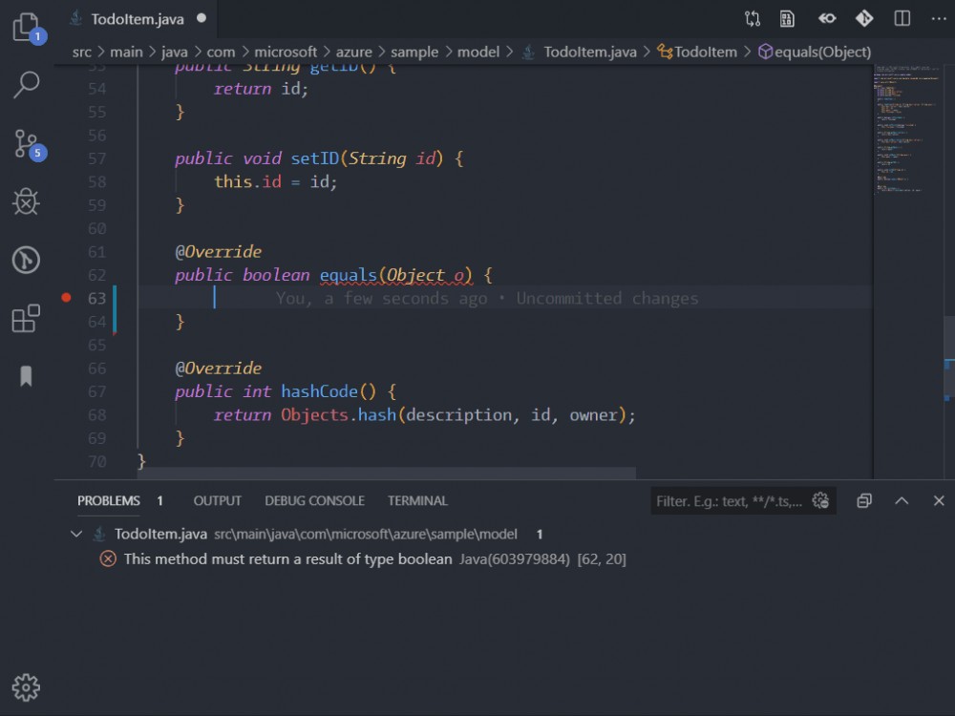Select the Search icon in the sidebar
Viewport: 955px width, 716px height.
pos(26,86)
